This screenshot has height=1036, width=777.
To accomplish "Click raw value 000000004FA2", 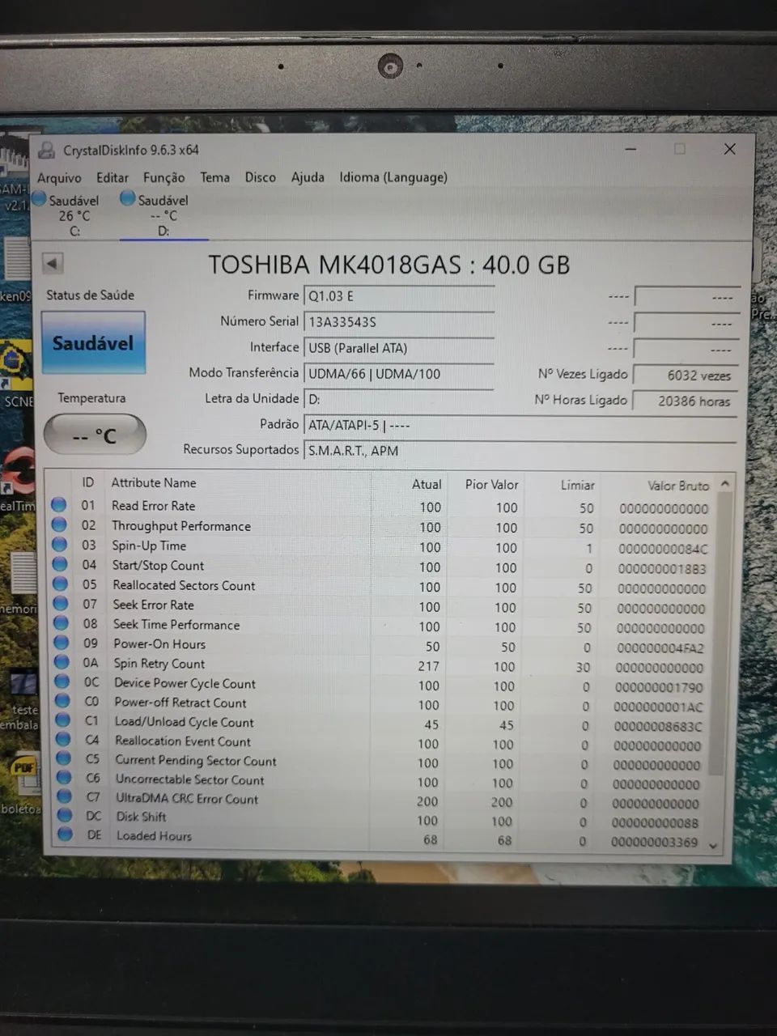I will (x=660, y=647).
